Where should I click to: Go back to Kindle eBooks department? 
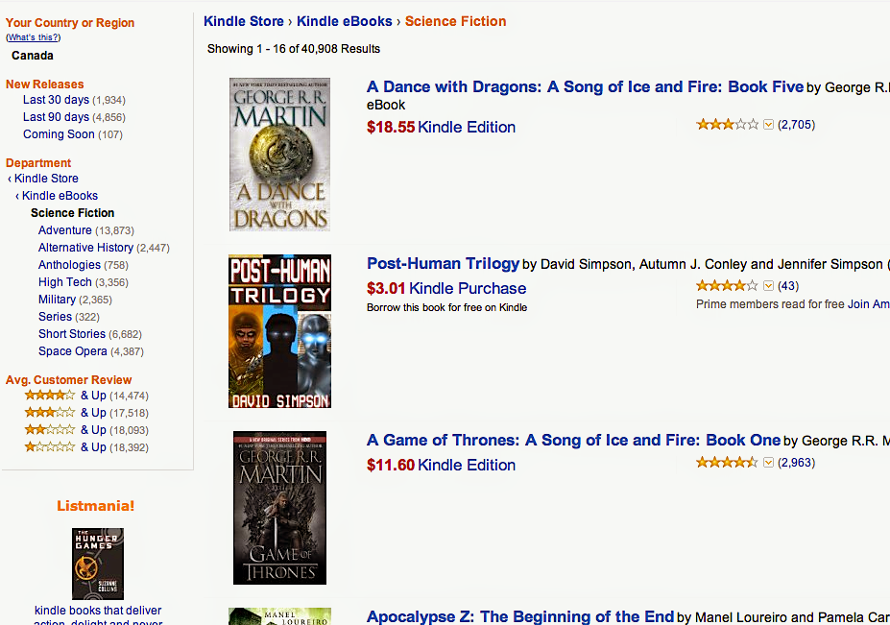(x=60, y=196)
